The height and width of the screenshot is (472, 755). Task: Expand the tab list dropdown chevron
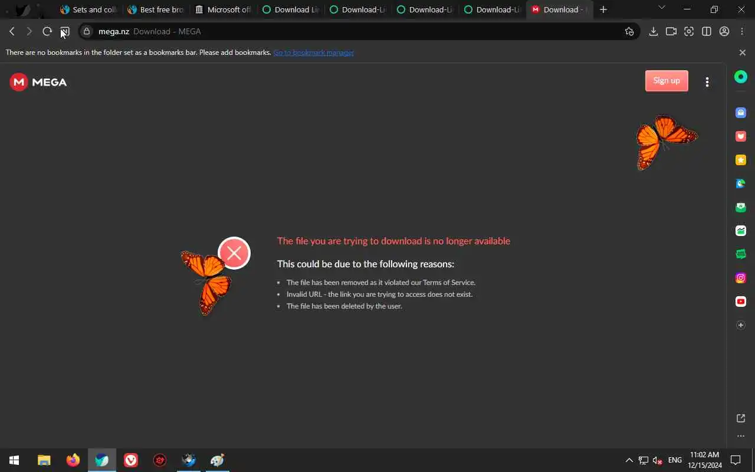pos(661,8)
